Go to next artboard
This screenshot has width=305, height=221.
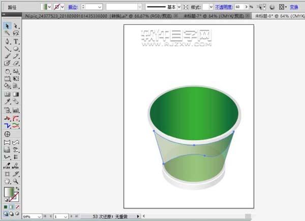[x=71, y=216]
